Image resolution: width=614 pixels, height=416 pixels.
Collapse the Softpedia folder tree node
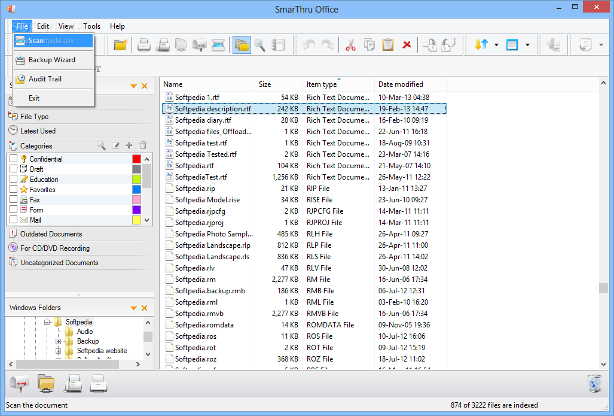pyautogui.click(x=47, y=322)
